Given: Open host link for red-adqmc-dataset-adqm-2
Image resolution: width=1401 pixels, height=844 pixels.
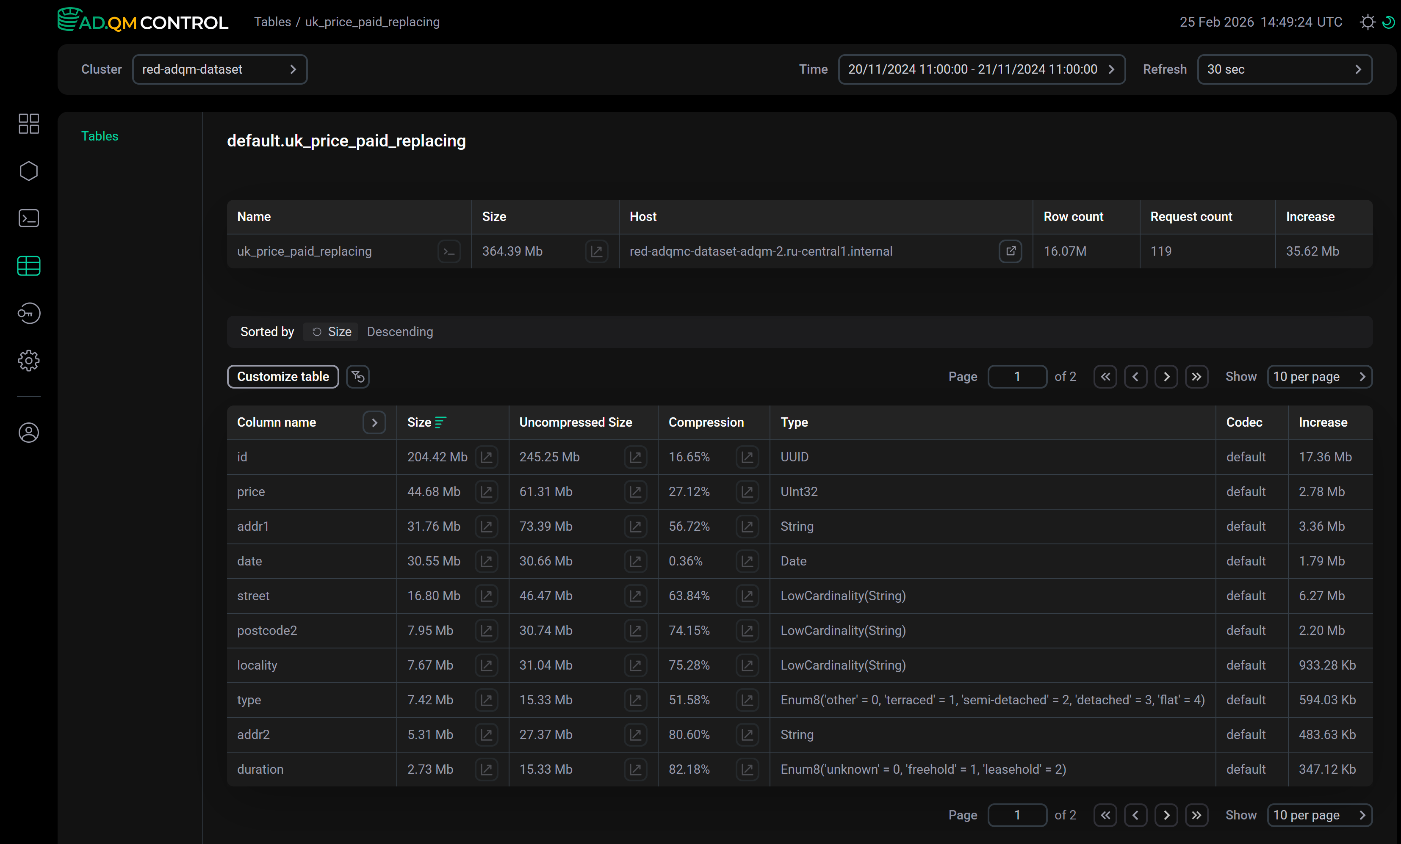Looking at the screenshot, I should pos(1011,251).
